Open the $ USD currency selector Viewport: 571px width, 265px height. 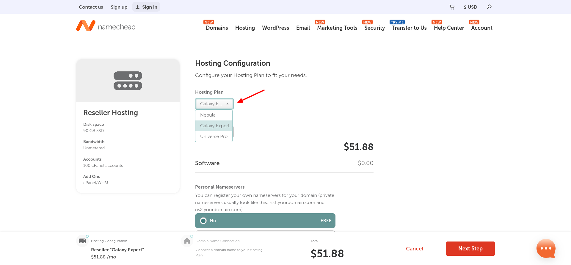(470, 7)
